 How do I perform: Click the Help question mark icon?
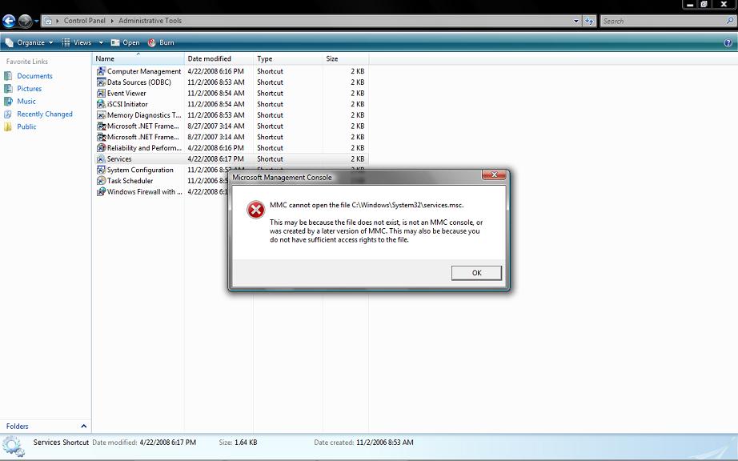click(728, 42)
